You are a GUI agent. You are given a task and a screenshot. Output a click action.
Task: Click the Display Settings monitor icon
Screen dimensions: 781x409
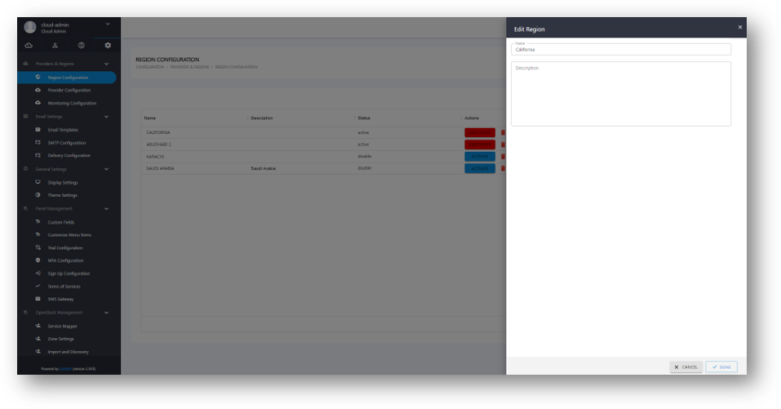coord(38,182)
